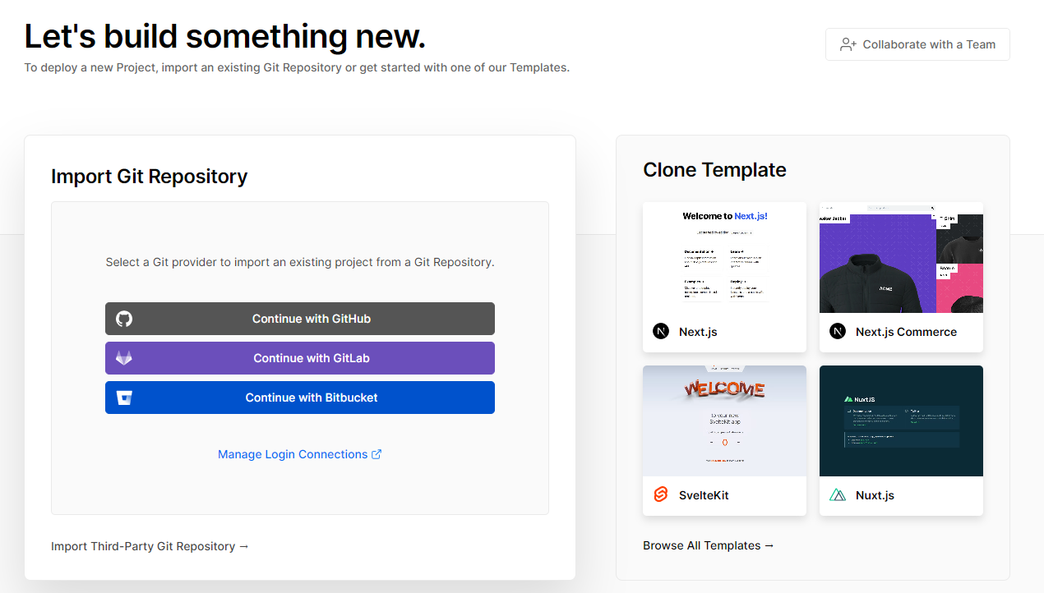This screenshot has height=593, width=1044.
Task: Click the SvelteKit logo icon
Action: [661, 494]
